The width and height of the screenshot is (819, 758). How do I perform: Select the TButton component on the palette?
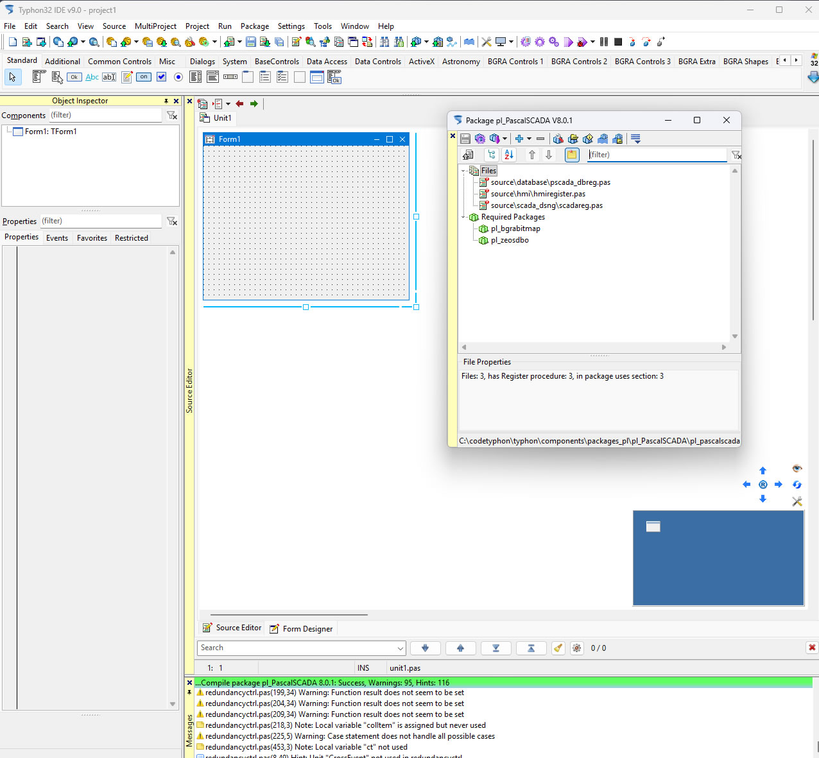74,77
